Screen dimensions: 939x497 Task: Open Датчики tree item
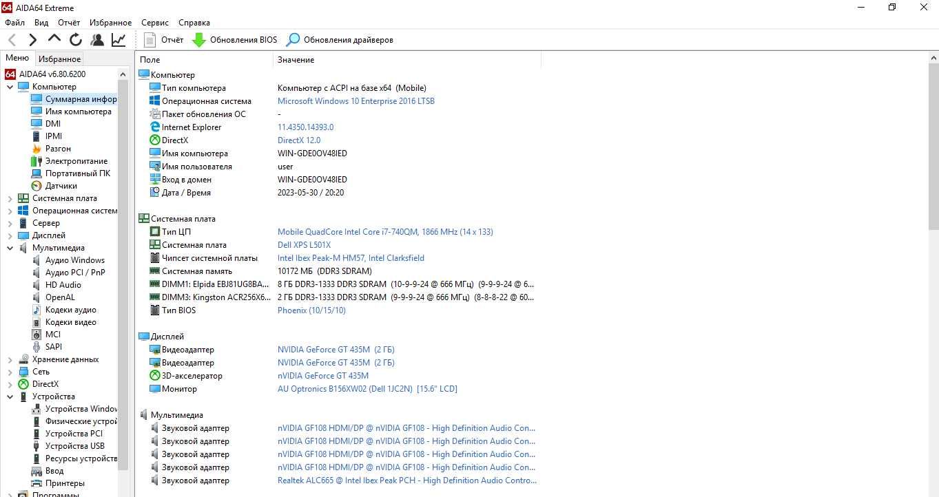tap(54, 185)
